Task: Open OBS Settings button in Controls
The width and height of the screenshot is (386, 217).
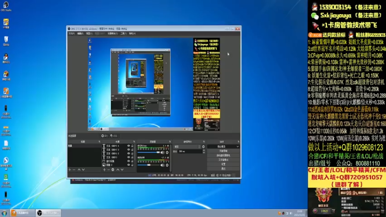Action: 223,164
